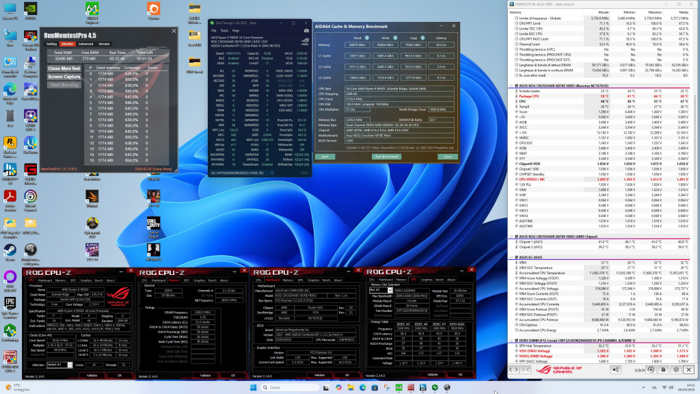
Task: Open the Version tab in RunMemtestPro
Action: 104,44
